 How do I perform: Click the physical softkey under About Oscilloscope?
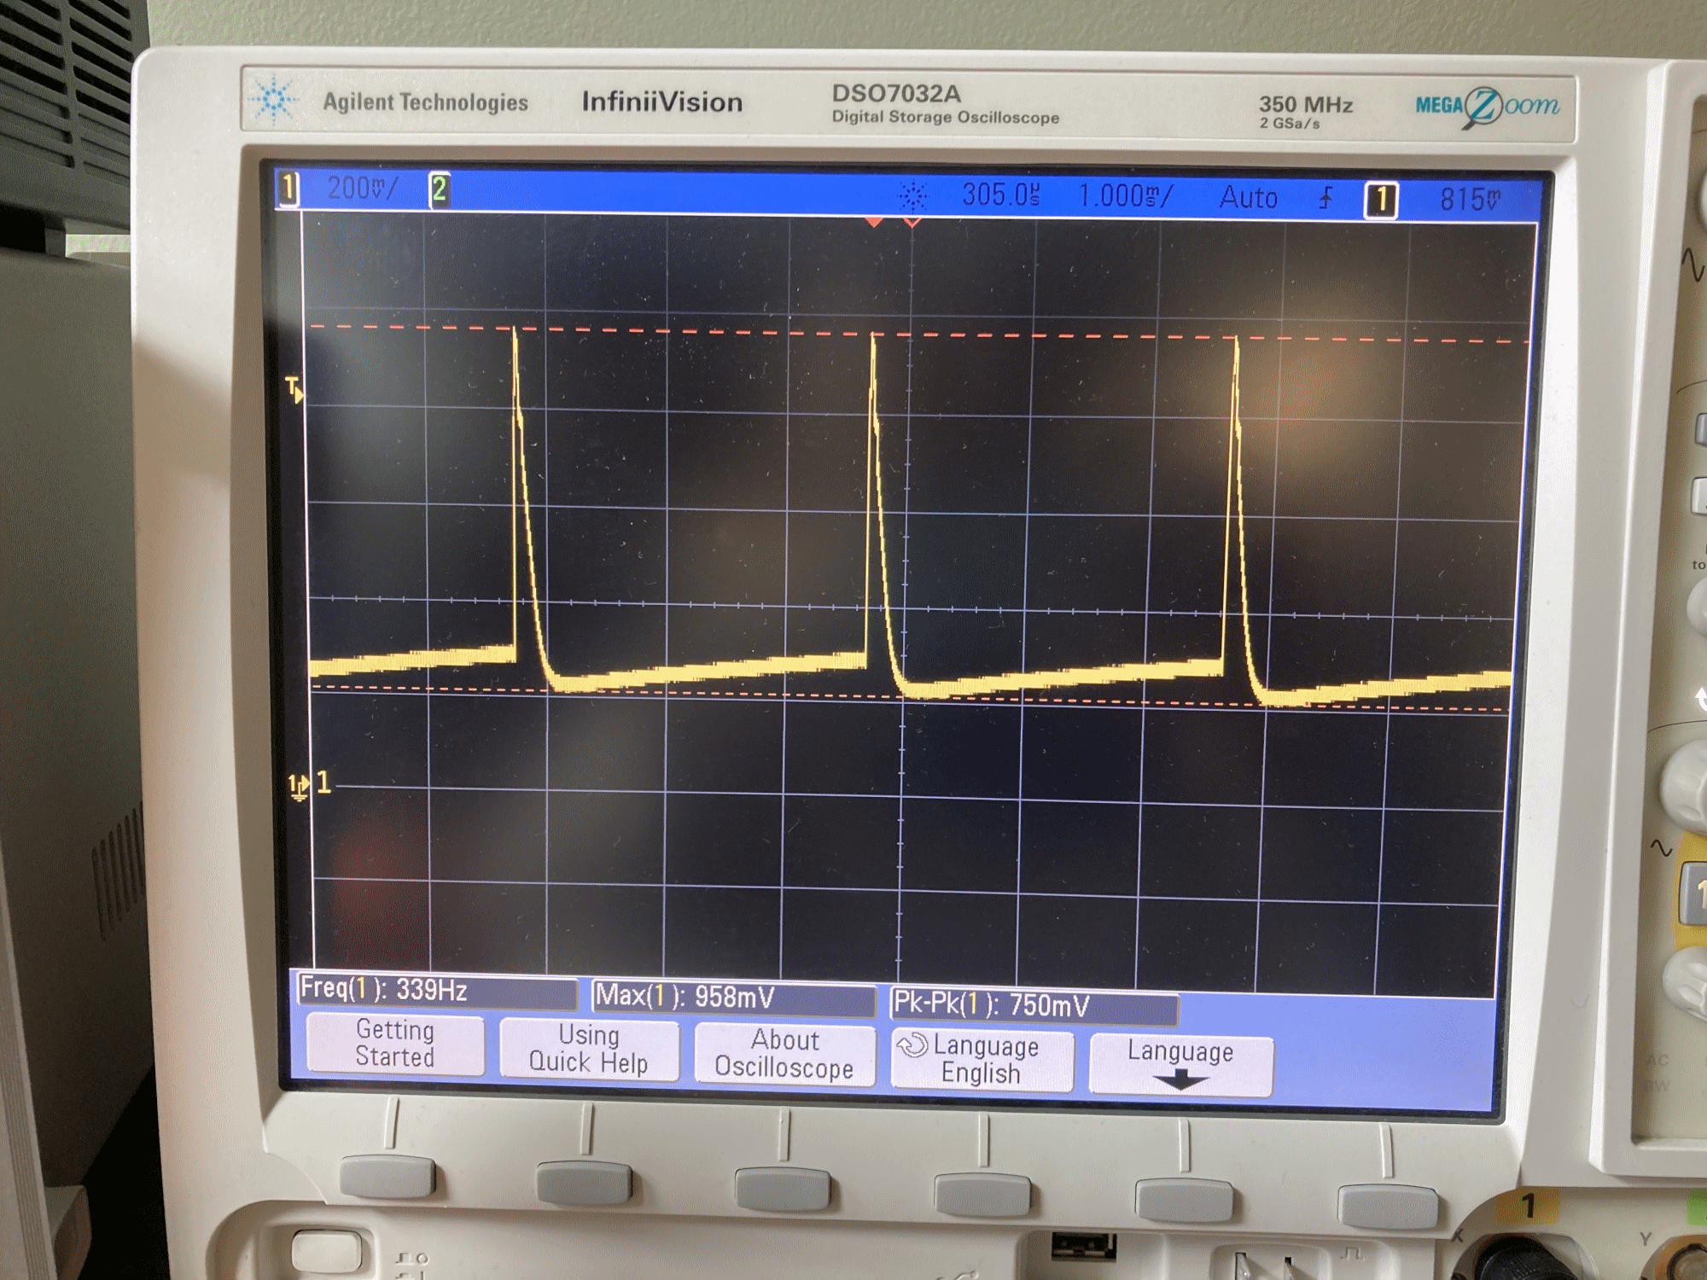coord(783,1189)
